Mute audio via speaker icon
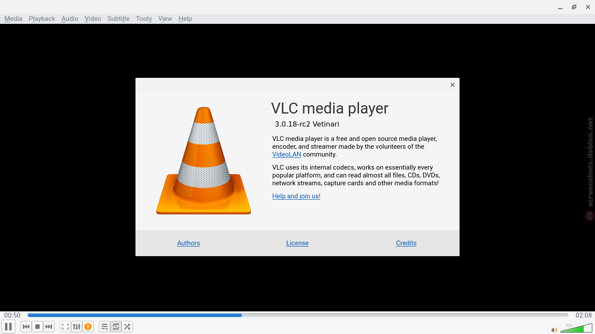 tap(554, 330)
